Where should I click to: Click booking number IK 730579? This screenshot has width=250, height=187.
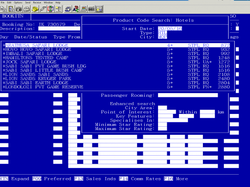pos(52,24)
